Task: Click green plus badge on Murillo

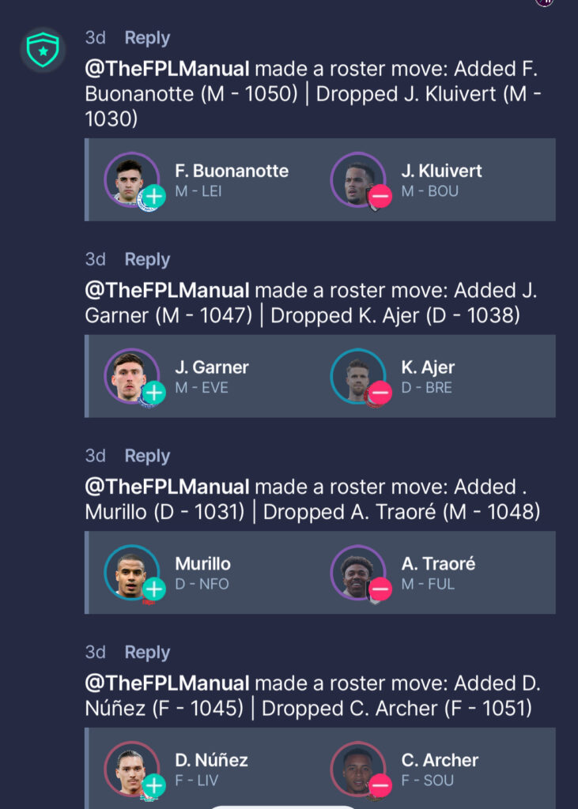Action: 154,589
